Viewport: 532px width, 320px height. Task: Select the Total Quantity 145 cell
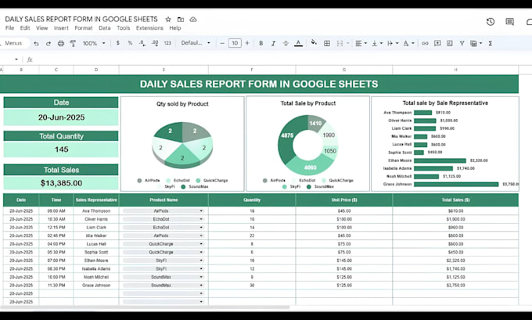tap(61, 149)
